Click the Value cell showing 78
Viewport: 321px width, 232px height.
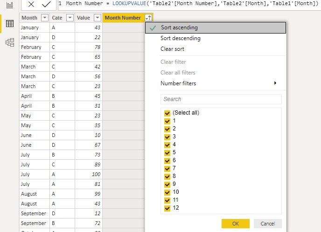tap(89, 47)
